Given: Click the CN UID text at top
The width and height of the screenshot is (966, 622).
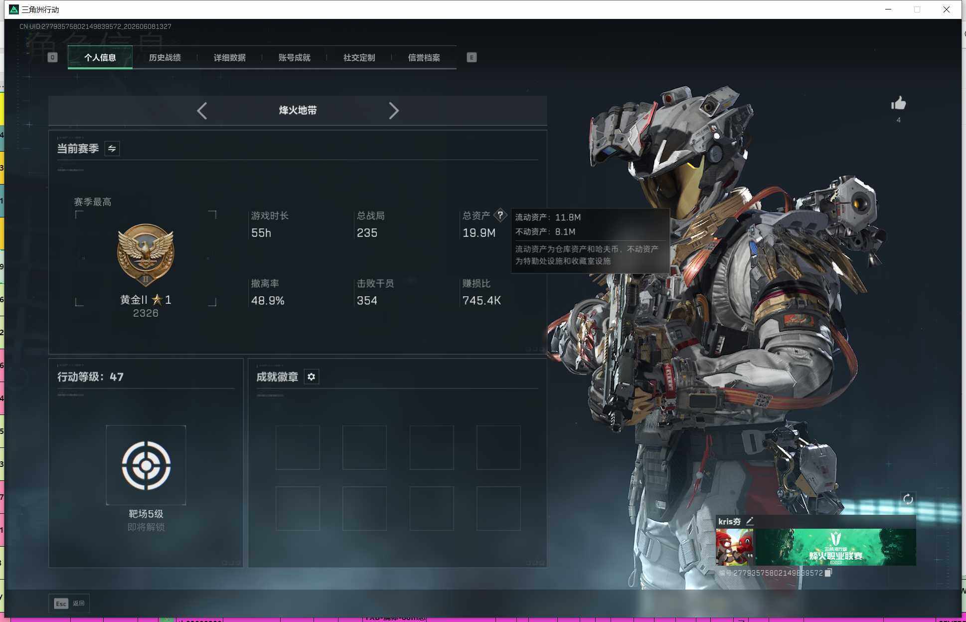Looking at the screenshot, I should [x=95, y=26].
